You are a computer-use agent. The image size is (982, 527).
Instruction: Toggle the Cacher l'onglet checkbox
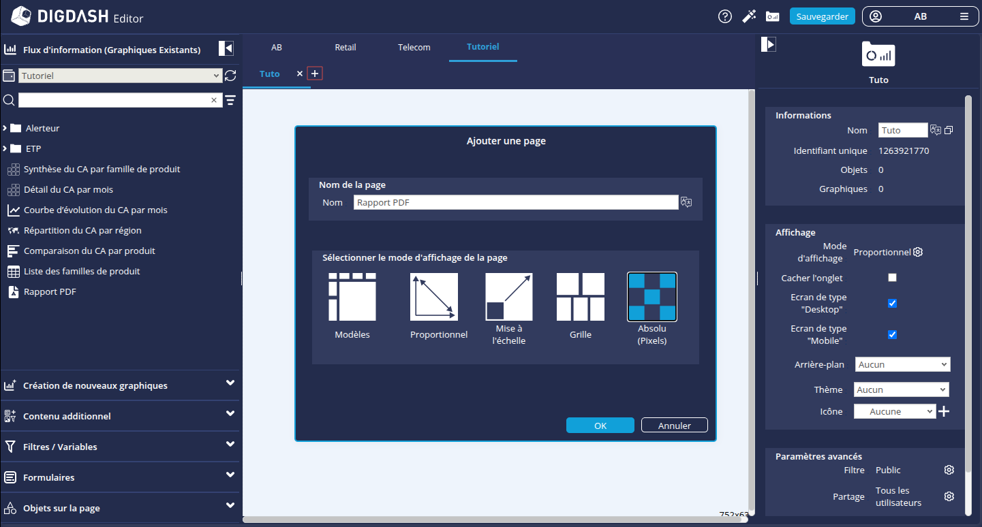coord(892,278)
